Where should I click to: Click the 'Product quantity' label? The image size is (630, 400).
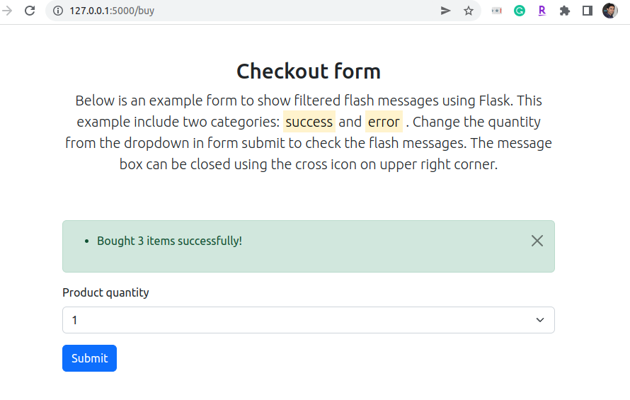click(x=105, y=292)
